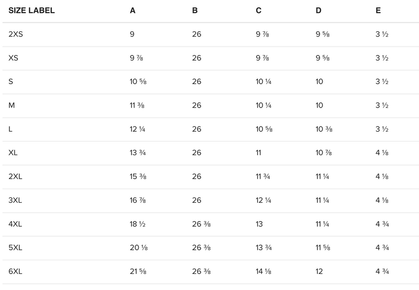Click the S size row label
Image resolution: width=419 pixels, height=290 pixels.
tap(11, 82)
